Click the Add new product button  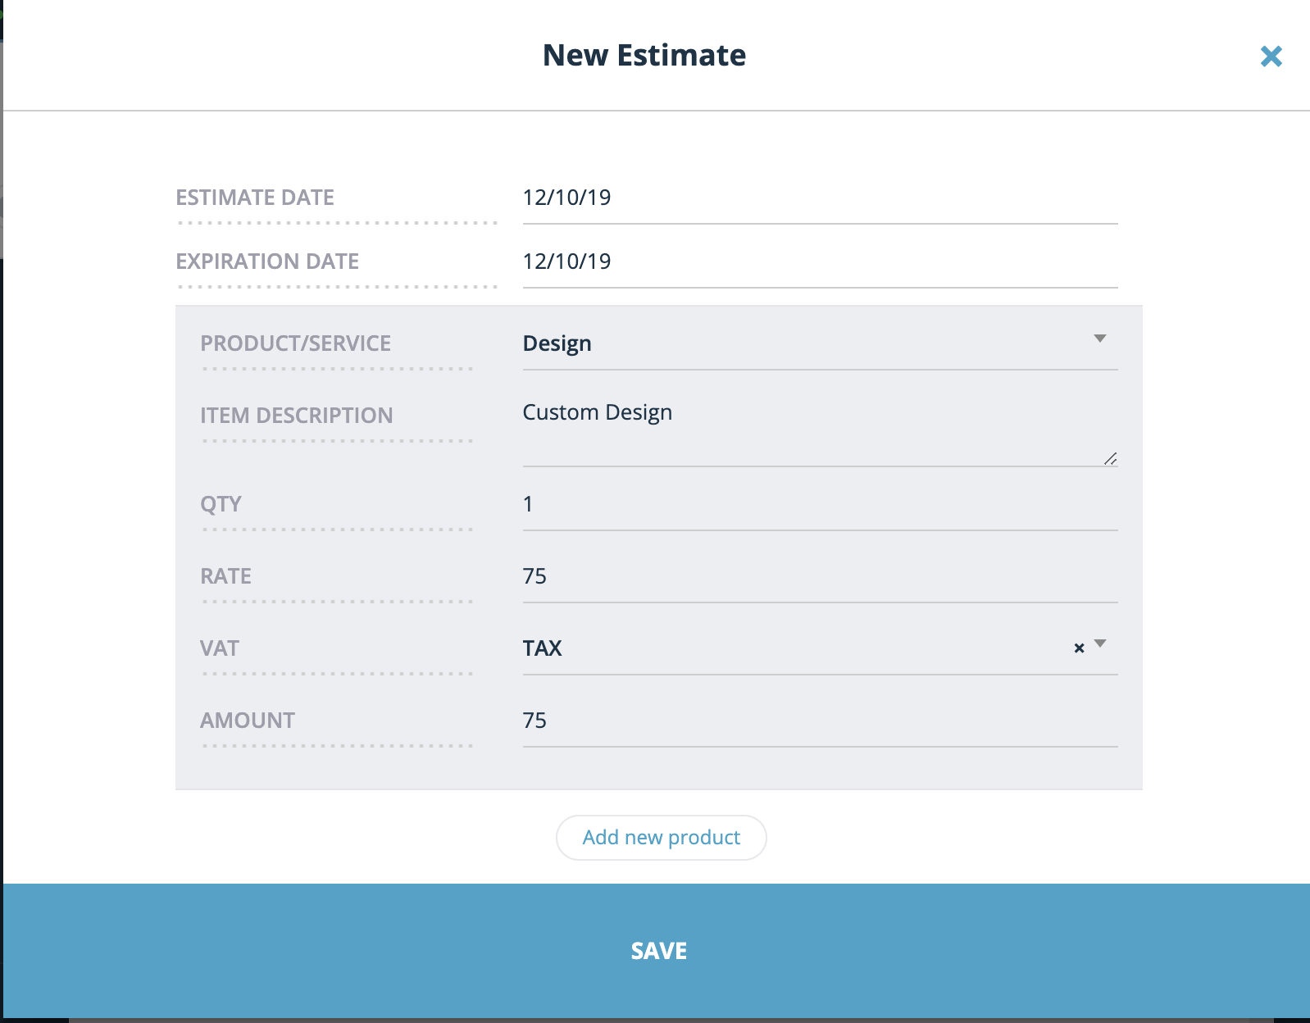pyautogui.click(x=662, y=838)
